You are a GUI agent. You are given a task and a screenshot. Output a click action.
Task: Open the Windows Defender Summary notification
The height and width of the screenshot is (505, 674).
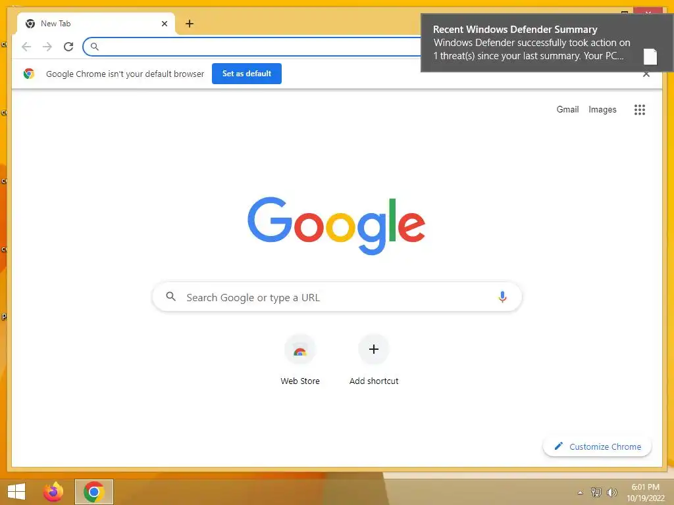tap(547, 43)
